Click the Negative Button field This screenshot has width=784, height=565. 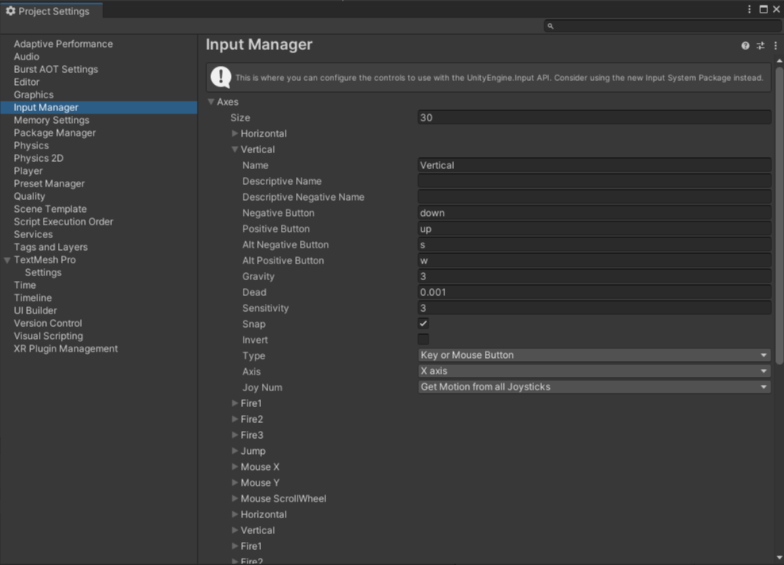point(594,213)
